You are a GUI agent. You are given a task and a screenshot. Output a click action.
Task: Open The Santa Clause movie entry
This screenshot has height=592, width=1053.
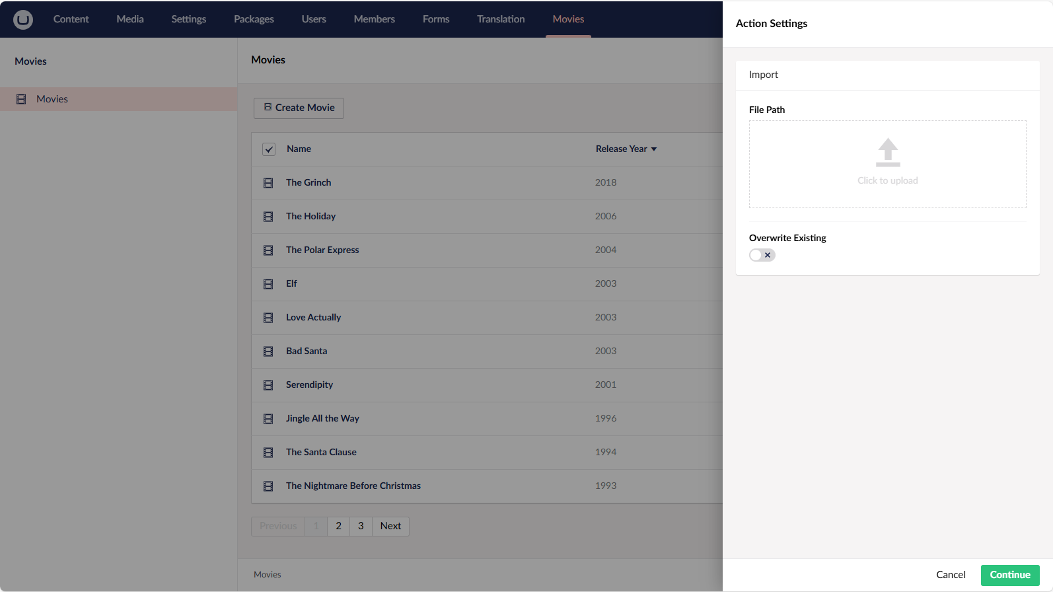click(321, 453)
